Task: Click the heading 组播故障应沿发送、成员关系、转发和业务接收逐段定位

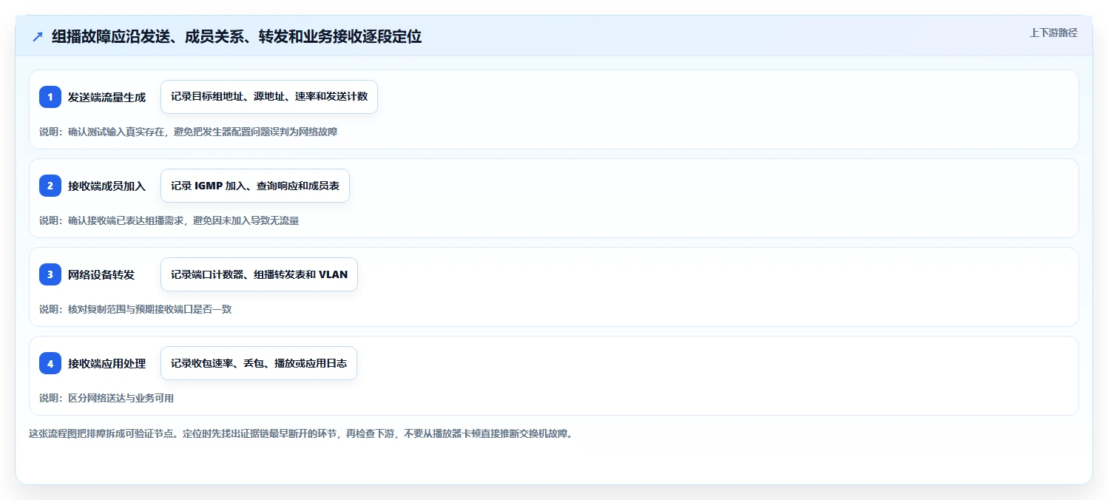Action: 237,37
